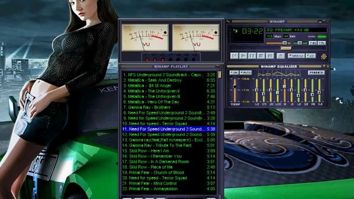
Task: Click the 12K equalizer band slider
Action: [x=305, y=90]
